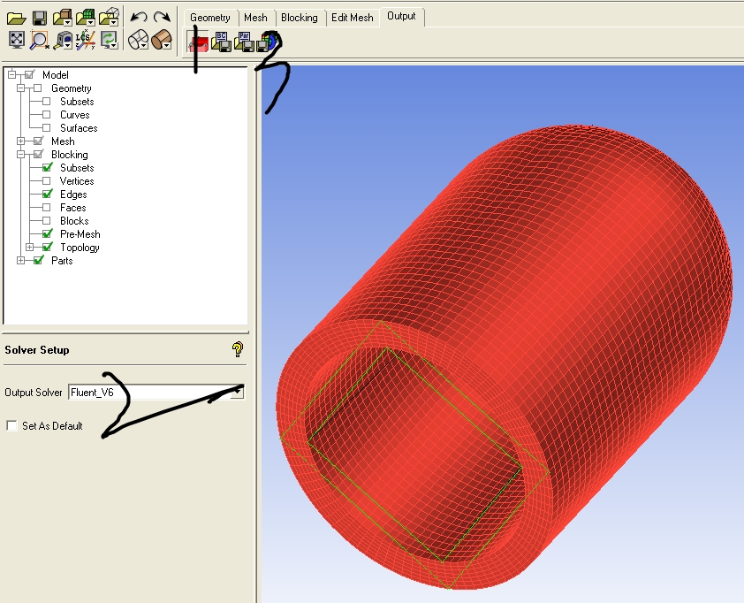Viewport: 744px width, 603px height.
Task: Click the Write Input icon
Action: tap(266, 42)
